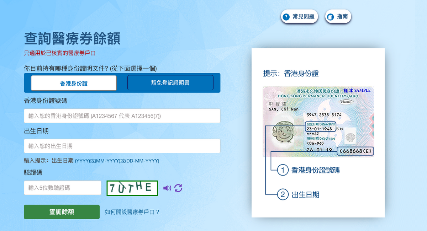Click the 驗證碼 field label

(33, 173)
